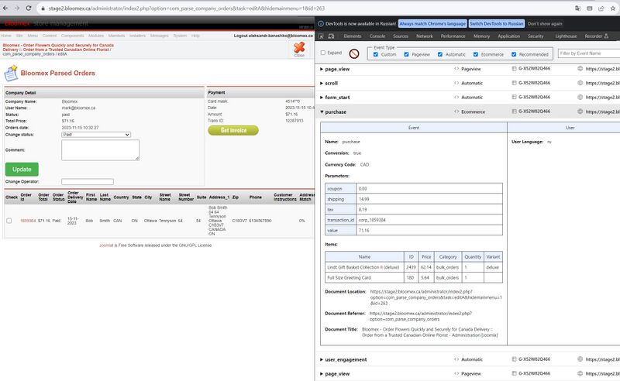Tick the Expand checkbox

323,53
